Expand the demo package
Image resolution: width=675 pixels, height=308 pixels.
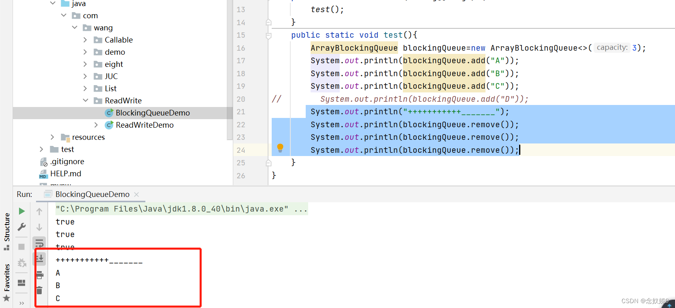(x=85, y=52)
